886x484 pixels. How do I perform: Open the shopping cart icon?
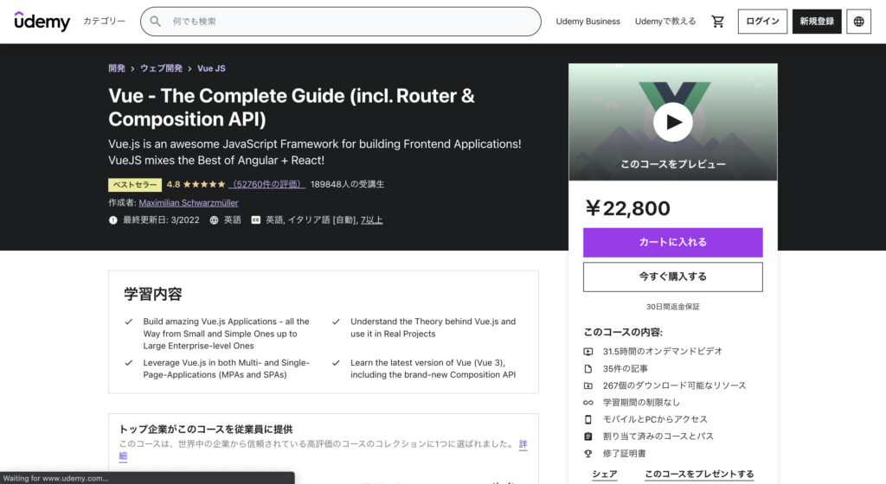[x=717, y=22]
